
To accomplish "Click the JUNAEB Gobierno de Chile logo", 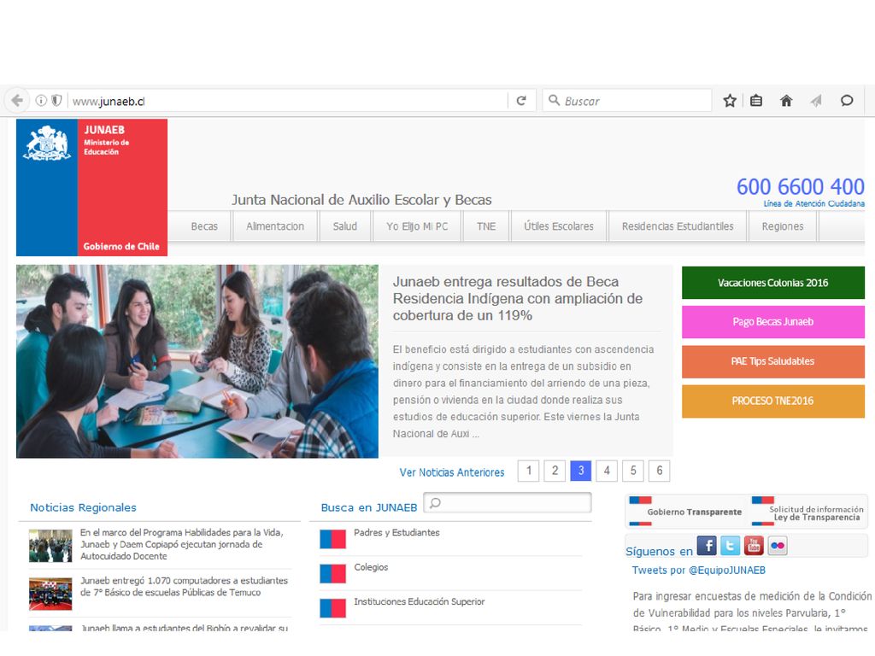I will pos(91,187).
